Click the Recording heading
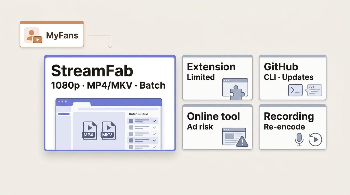The width and height of the screenshot is (350, 195). 289,117
